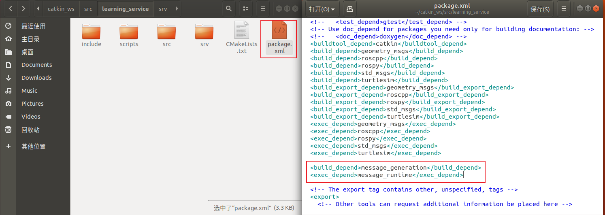This screenshot has height=215, width=605.
Task: Click the <export> tag line
Action: (324, 197)
